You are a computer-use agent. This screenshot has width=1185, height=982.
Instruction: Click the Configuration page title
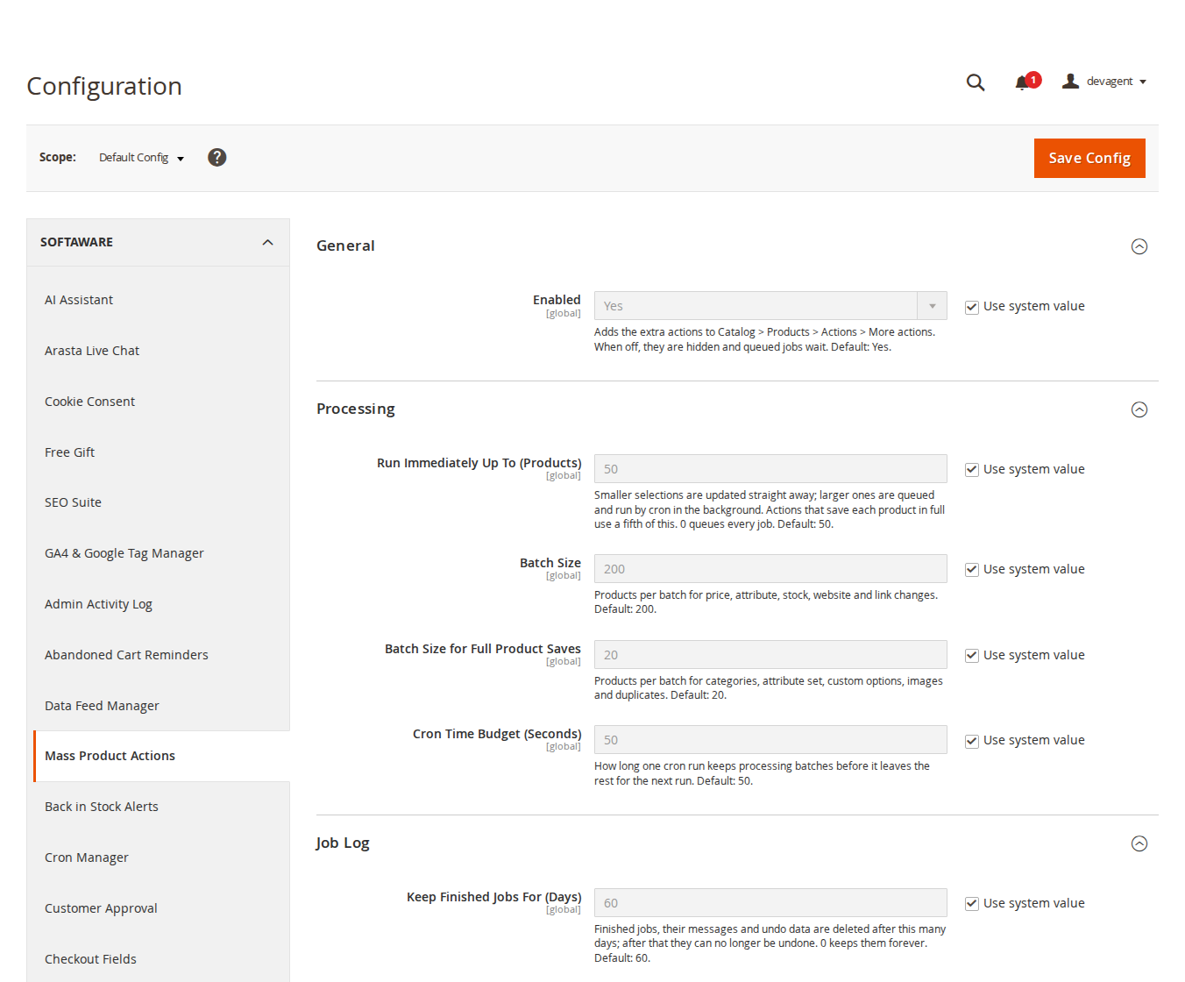pos(104,86)
